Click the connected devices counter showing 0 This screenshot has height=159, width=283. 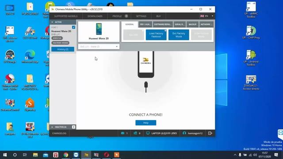coord(137,133)
